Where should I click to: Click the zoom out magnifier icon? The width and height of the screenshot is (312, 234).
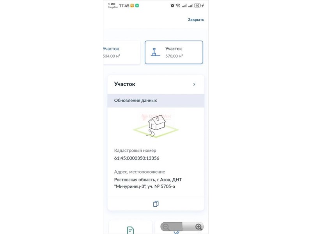(166, 227)
